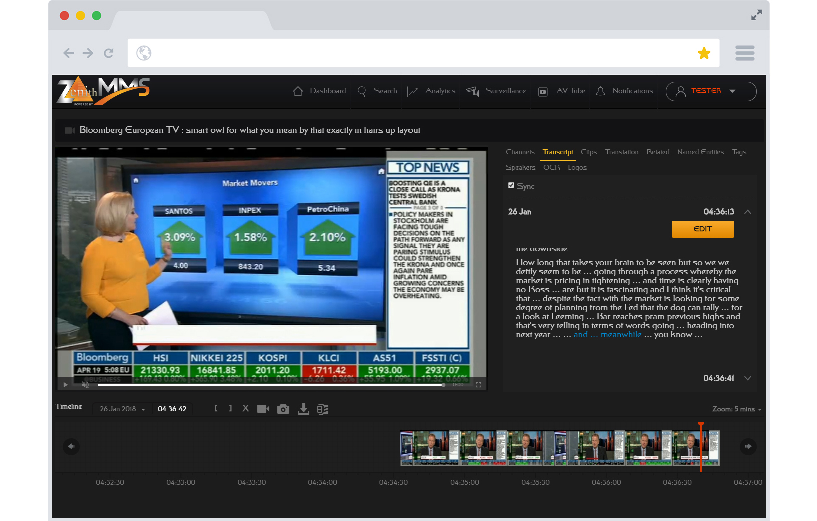Open the Analytics menu item
817x521 pixels.
point(432,91)
